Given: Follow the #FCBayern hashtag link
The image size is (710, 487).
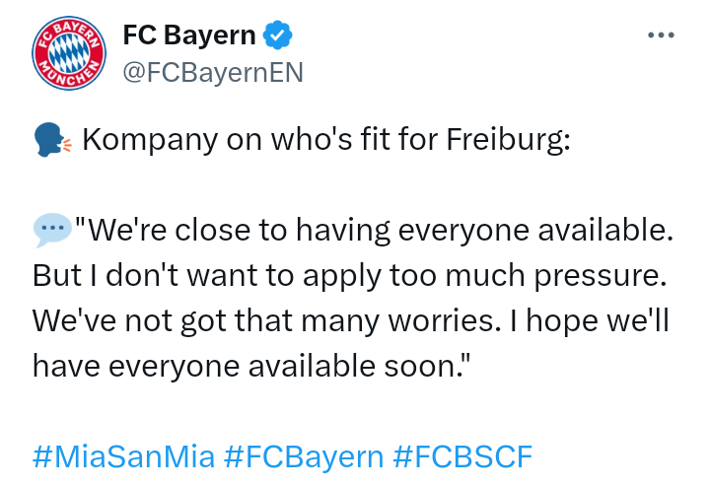Looking at the screenshot, I should pyautogui.click(x=304, y=456).
